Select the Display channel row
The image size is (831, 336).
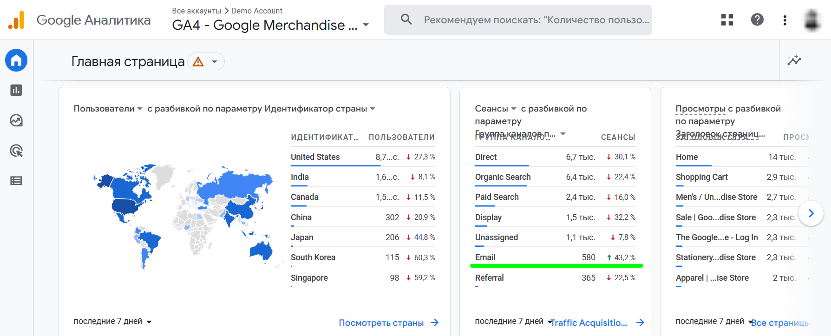click(555, 217)
